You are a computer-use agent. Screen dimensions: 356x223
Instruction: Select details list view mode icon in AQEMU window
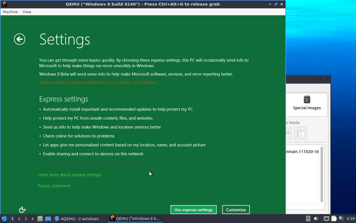pos(300,133)
